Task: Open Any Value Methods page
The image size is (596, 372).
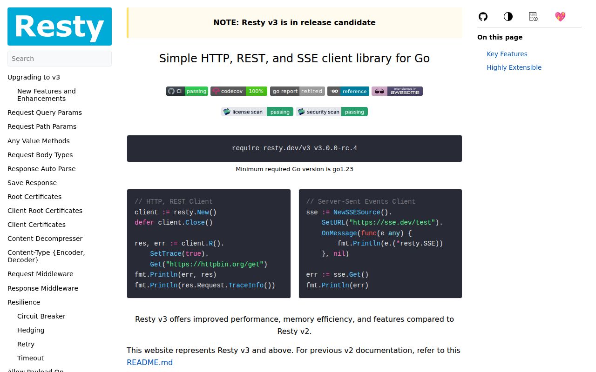Action: [39, 141]
